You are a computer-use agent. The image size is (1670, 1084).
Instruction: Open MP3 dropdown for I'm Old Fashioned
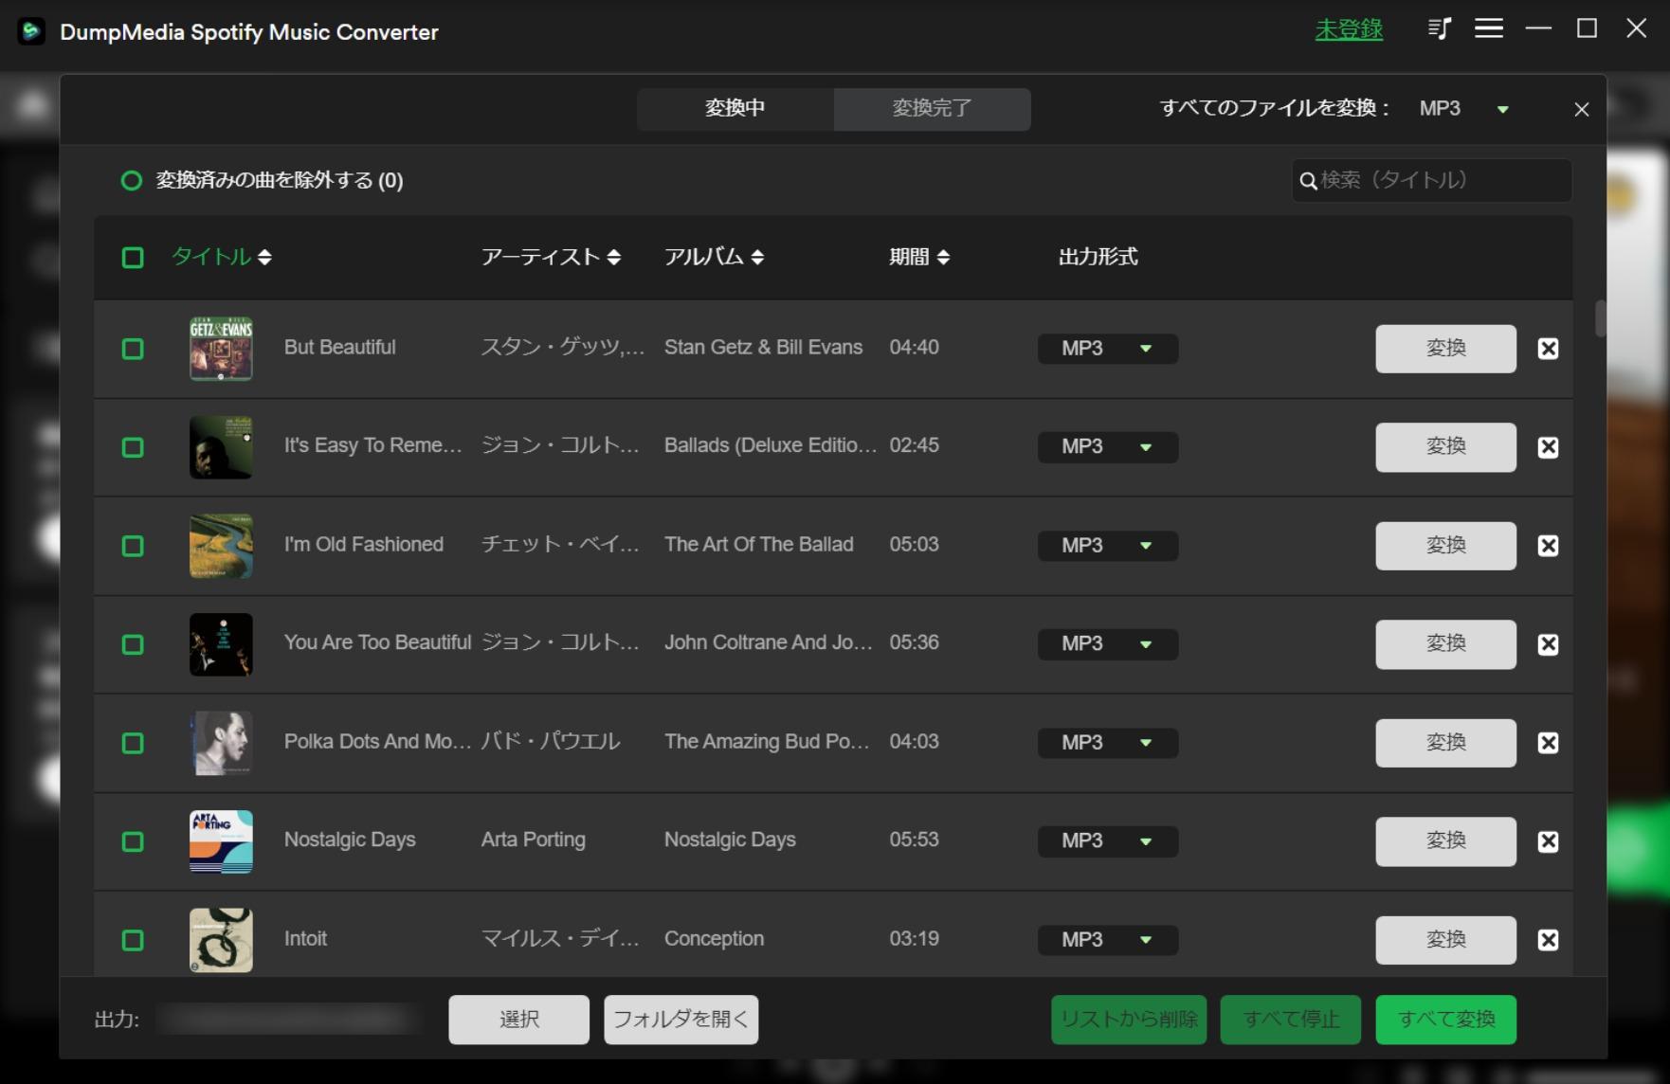[1108, 546]
